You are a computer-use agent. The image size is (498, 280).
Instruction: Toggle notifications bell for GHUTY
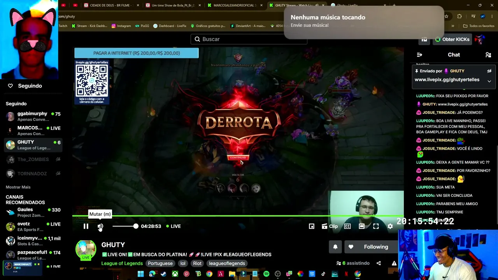335,247
